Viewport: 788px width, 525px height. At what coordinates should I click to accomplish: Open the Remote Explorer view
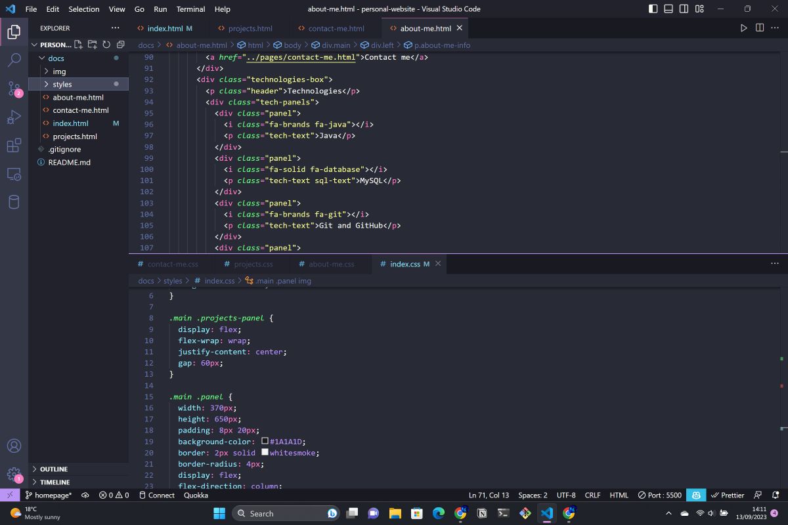click(x=14, y=174)
